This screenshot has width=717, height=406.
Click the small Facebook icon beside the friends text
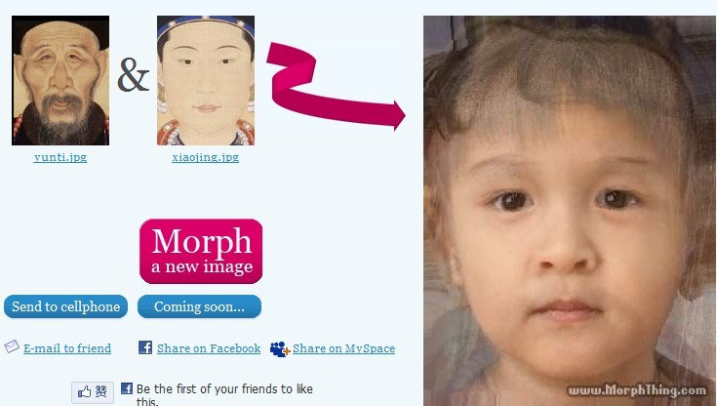[127, 388]
